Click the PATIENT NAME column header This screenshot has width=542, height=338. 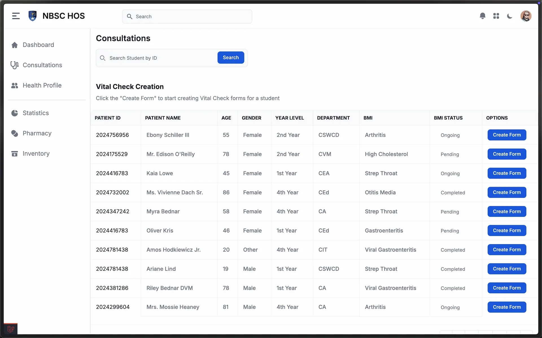[163, 118]
